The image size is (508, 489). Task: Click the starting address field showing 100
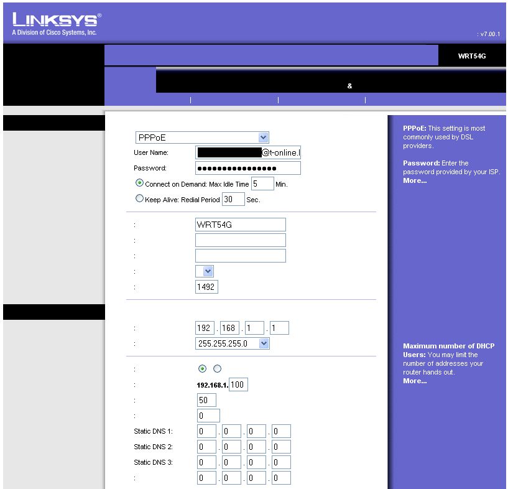point(238,384)
